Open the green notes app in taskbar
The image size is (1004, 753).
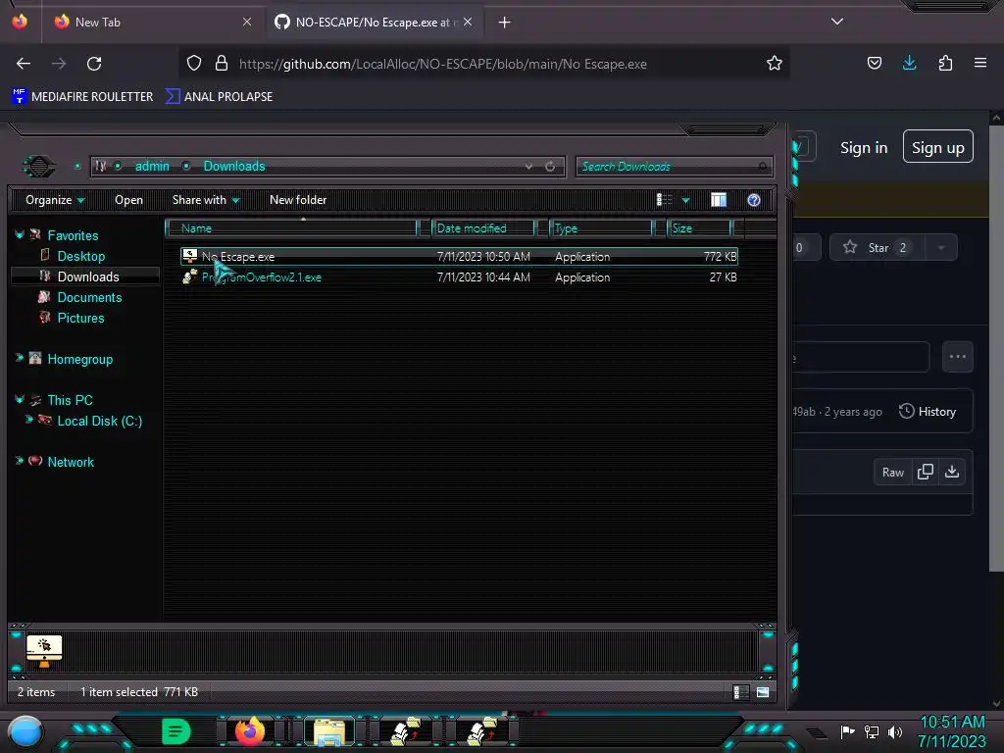pos(176,731)
